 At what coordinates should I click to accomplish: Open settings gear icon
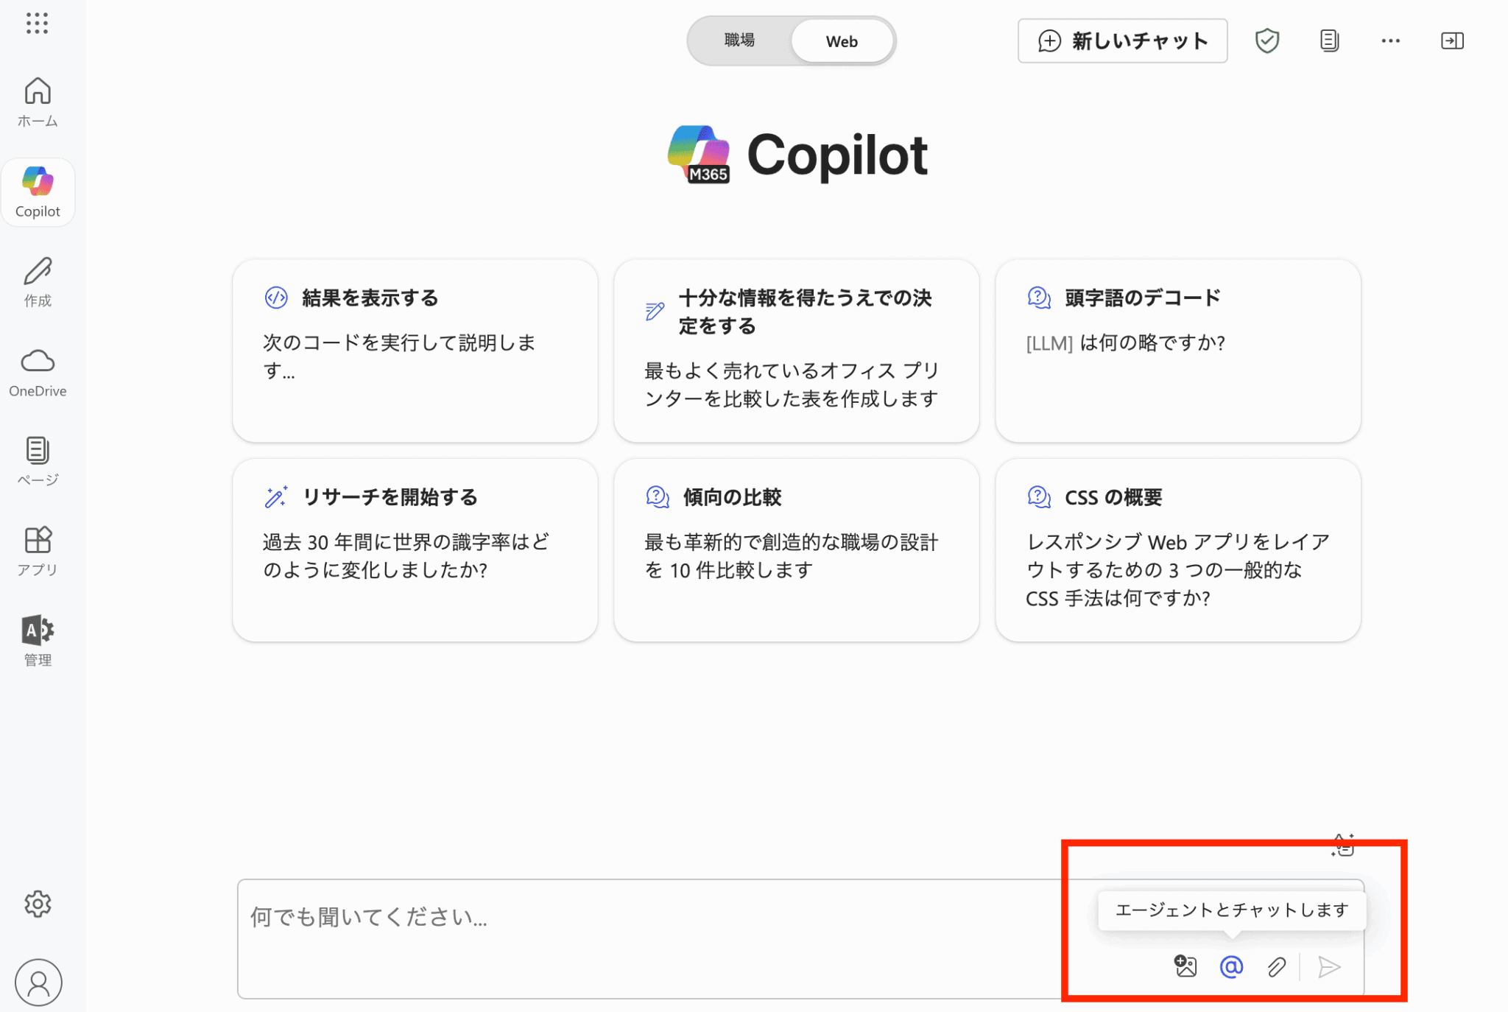click(38, 904)
